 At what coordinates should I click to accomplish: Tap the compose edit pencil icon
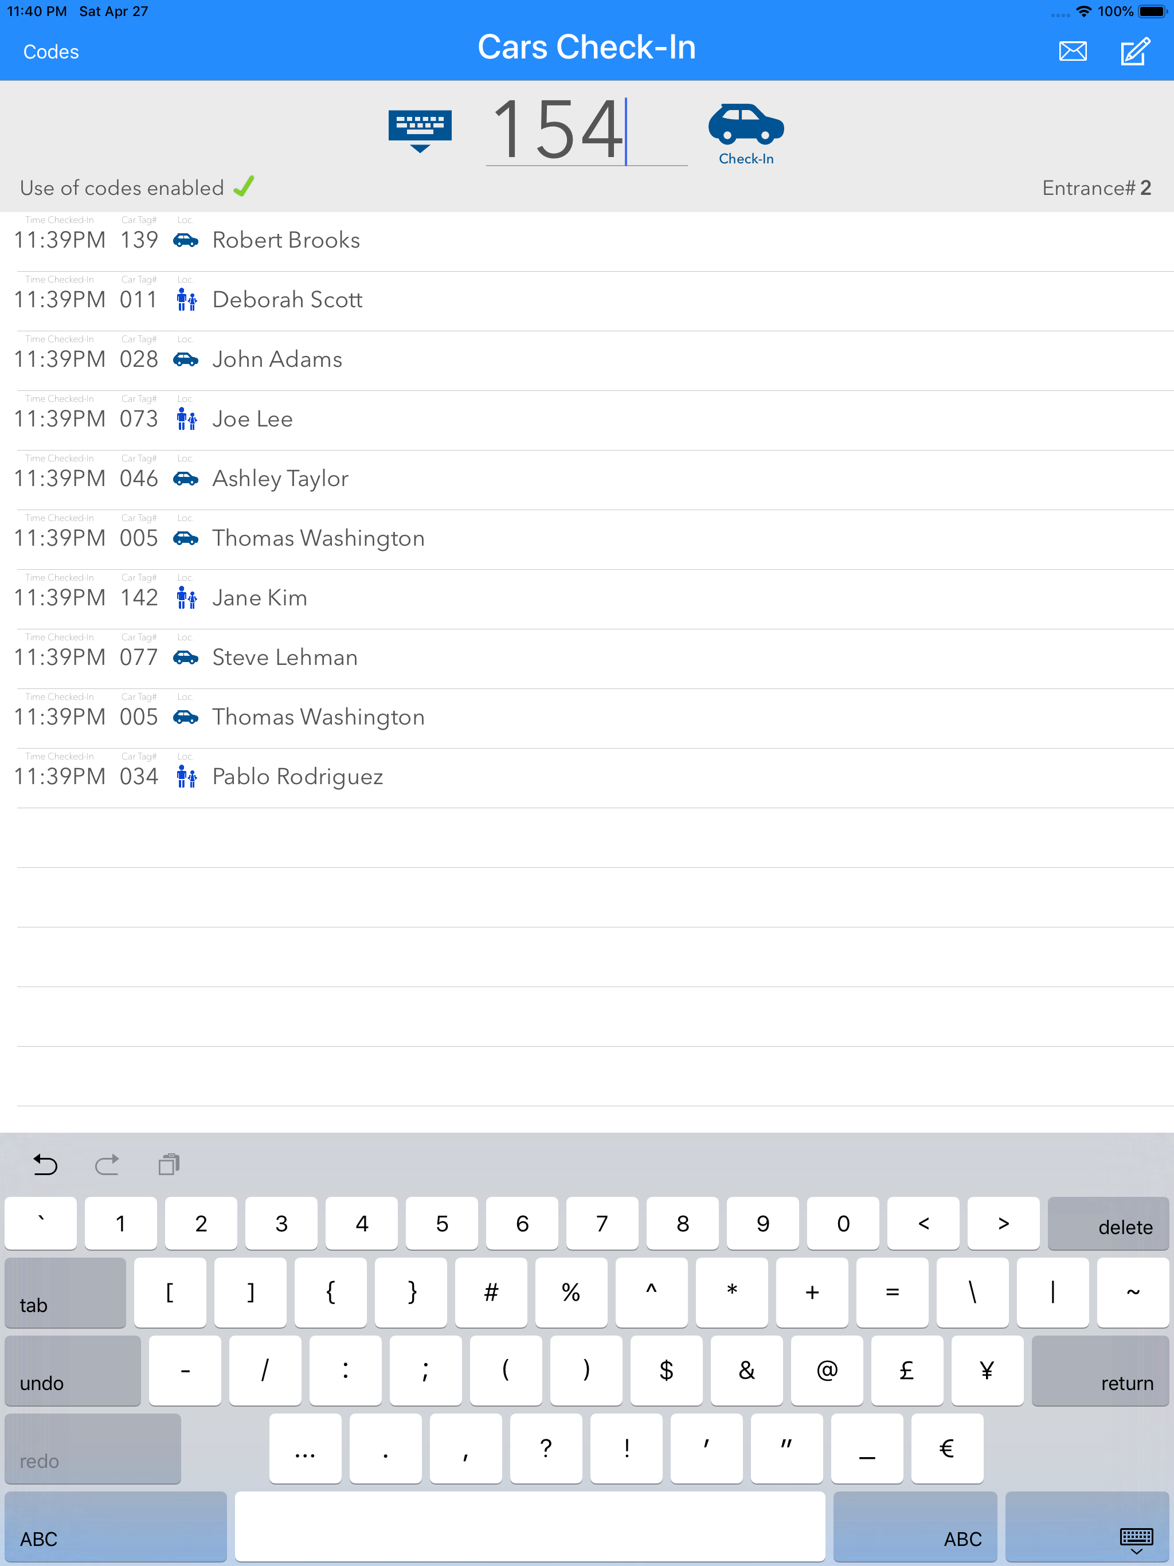click(1134, 52)
